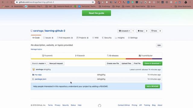
Task: View the 1 branch link
Action: pos(80,55)
